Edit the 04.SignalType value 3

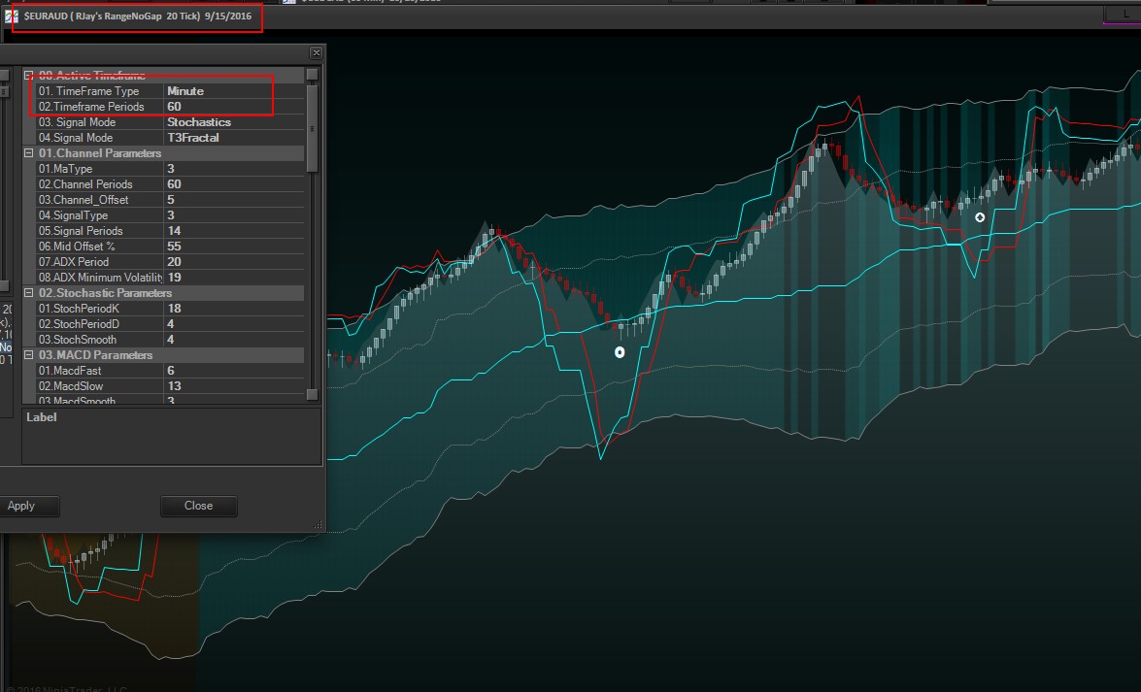click(234, 215)
